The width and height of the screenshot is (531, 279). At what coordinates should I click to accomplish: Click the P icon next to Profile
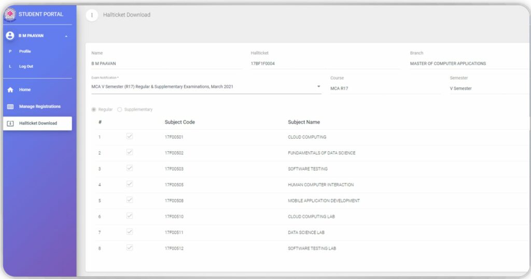[x=10, y=52]
